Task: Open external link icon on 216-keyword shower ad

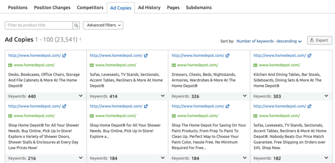Action: point(64,106)
